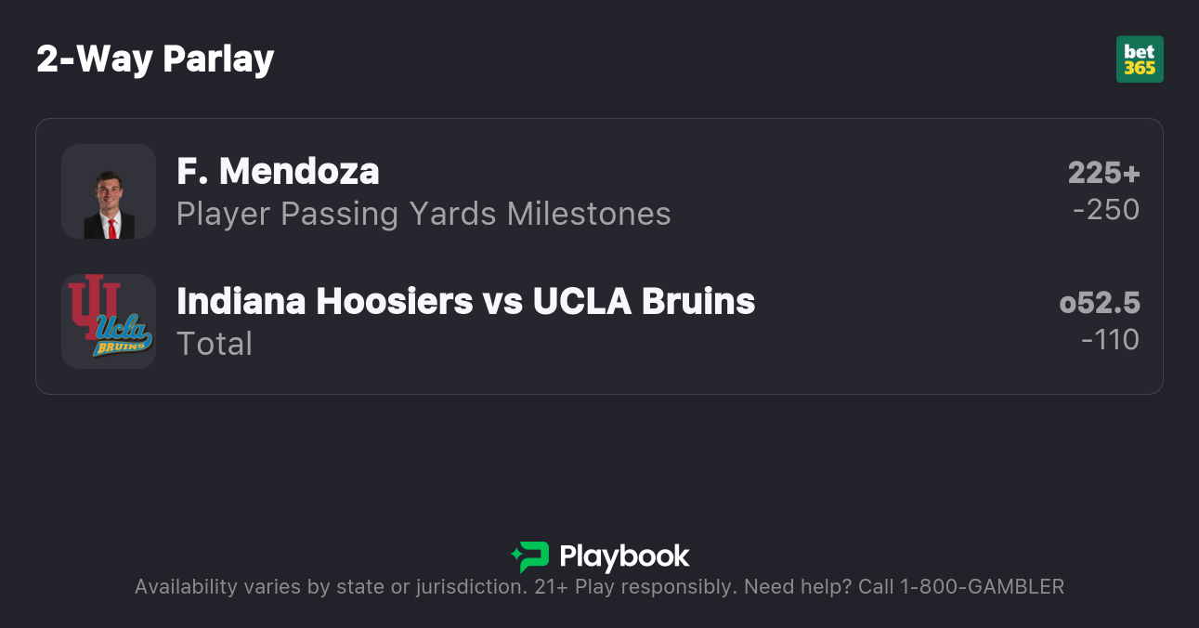Screen dimensions: 1199x628
Task: Click the green Playbook logo icon
Action: coord(530,556)
